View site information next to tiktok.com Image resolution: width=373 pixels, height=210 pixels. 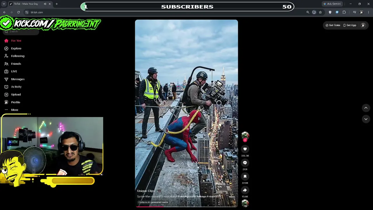click(27, 12)
